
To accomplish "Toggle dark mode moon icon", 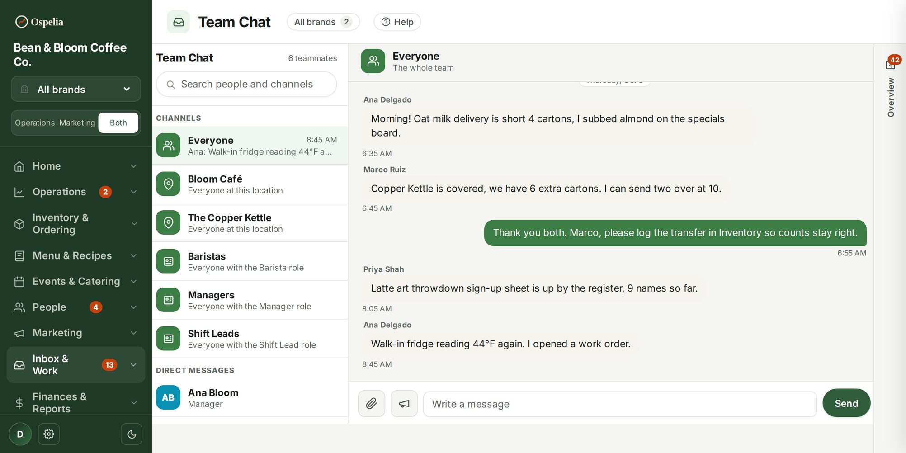I will (x=132, y=434).
